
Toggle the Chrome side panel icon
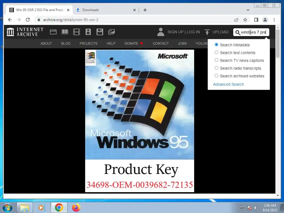256,20
